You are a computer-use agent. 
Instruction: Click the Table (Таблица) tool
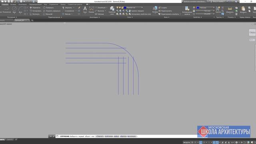click(99, 14)
